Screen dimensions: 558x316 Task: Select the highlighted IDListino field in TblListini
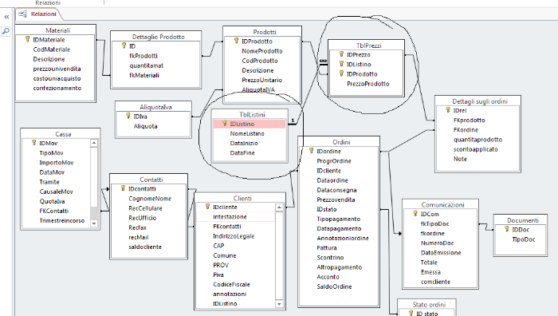[x=250, y=124]
